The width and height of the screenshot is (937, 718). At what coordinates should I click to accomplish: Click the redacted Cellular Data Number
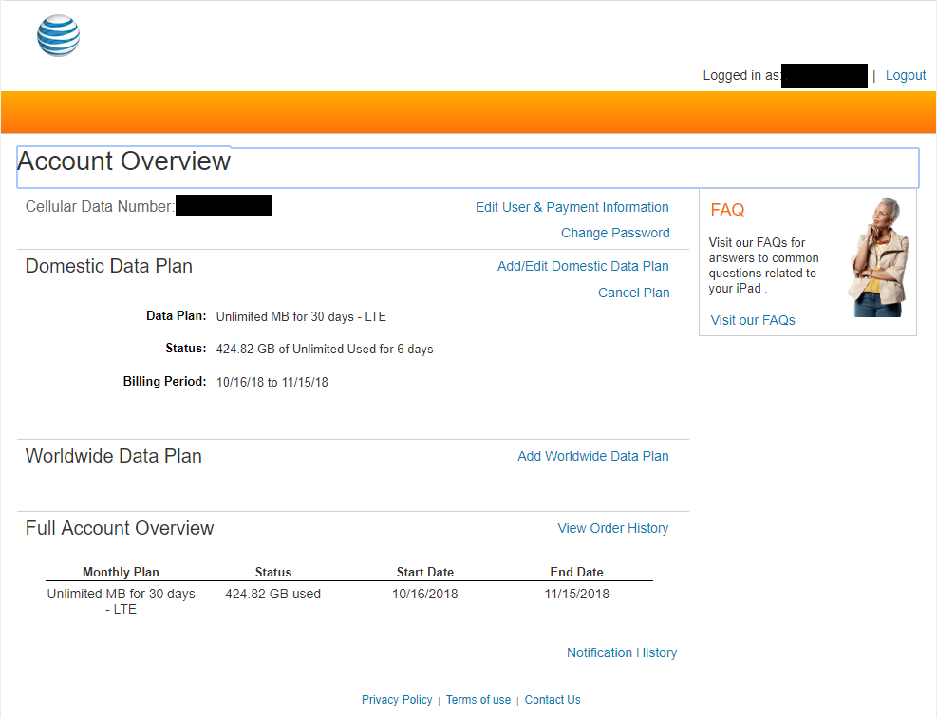click(223, 204)
